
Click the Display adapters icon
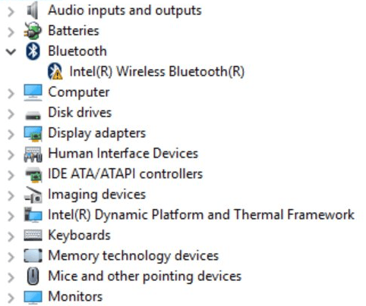pyautogui.click(x=33, y=134)
